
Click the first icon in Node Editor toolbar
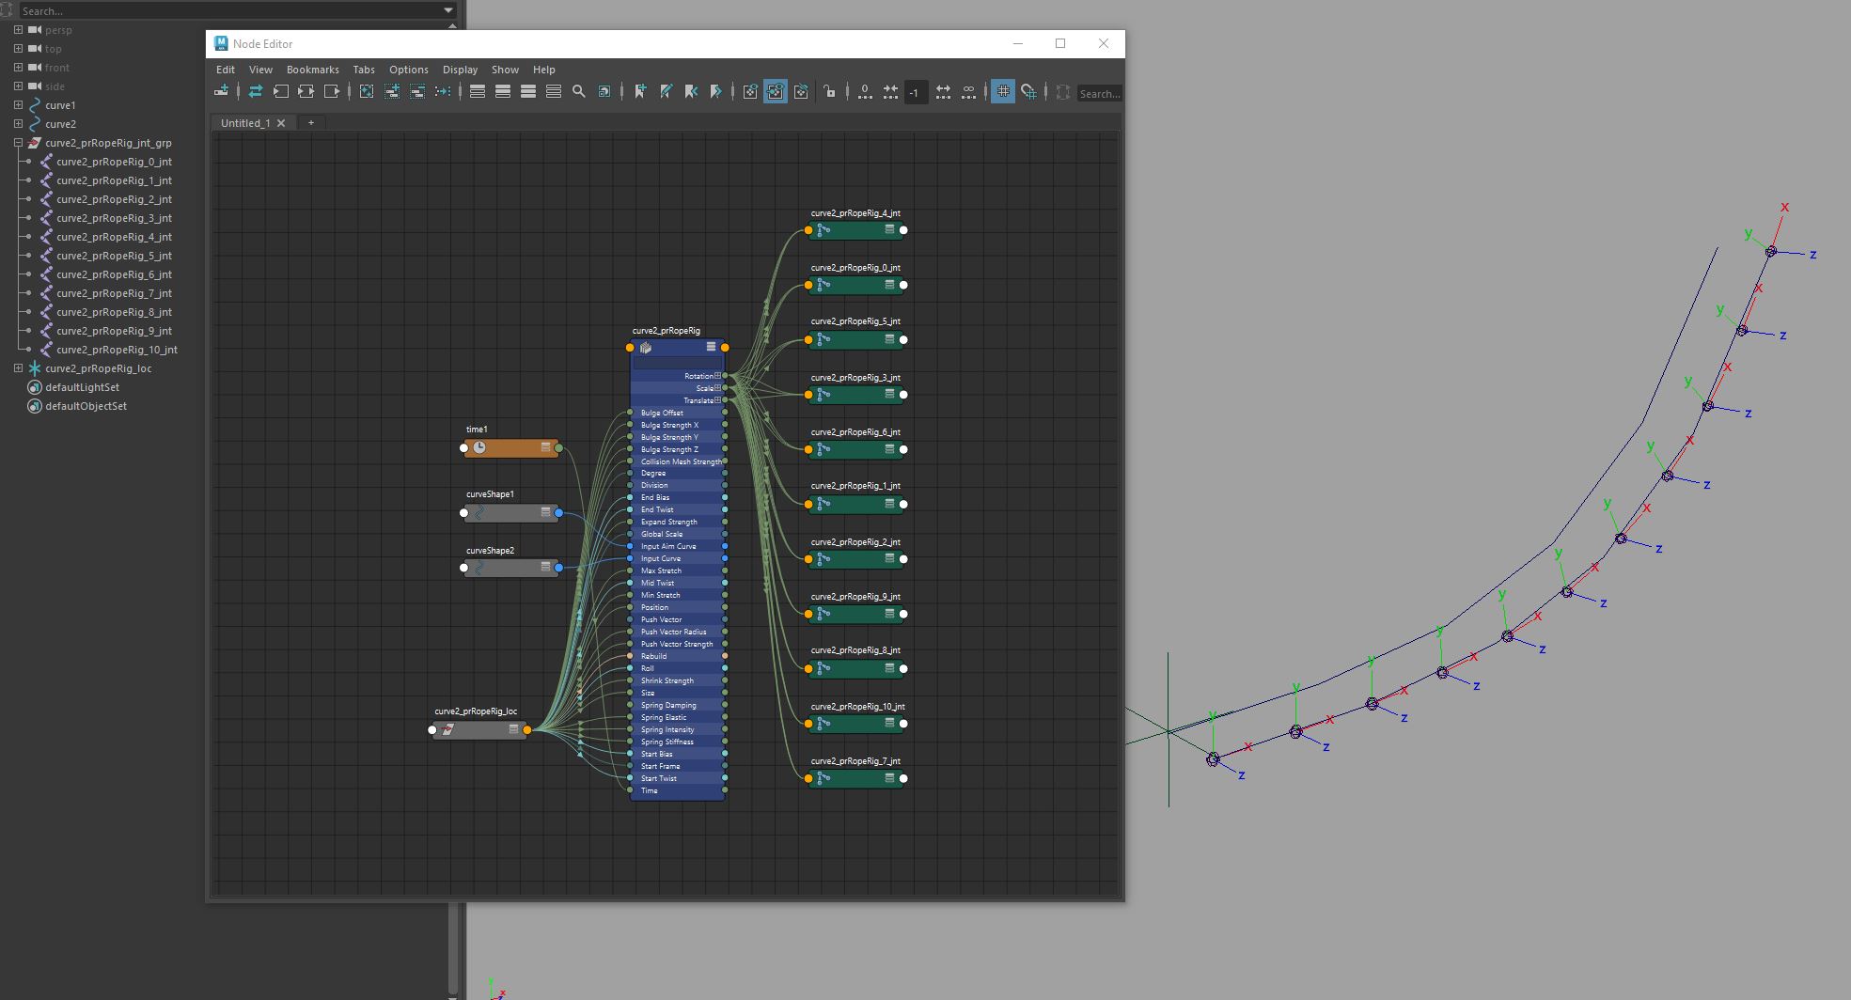(222, 91)
